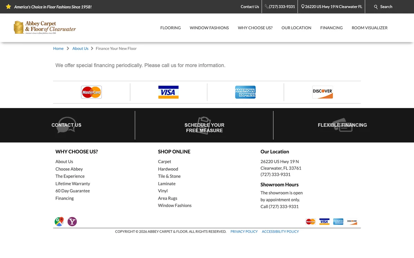The height and width of the screenshot is (258, 414).
Task: Click the "WHY CHOOSE US?" footer heading
Action: click(x=77, y=152)
